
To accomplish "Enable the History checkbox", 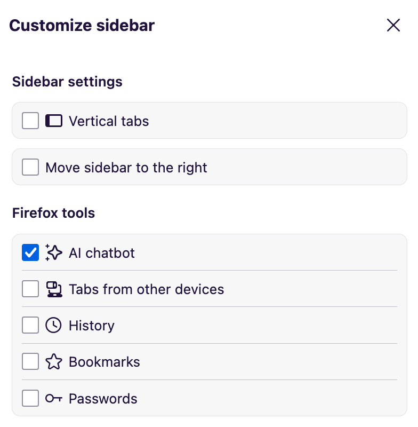I will [x=30, y=325].
